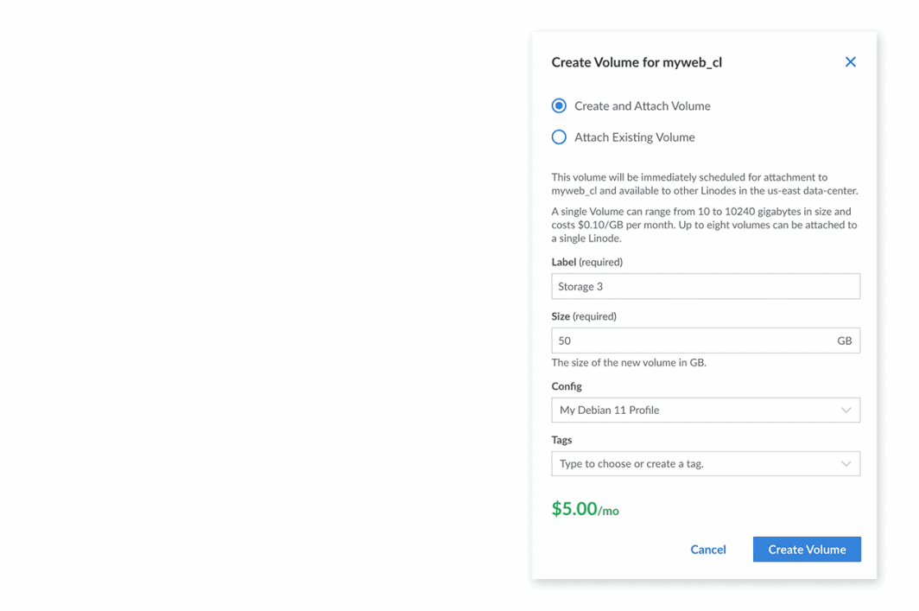The height and width of the screenshot is (611, 919).
Task: Click the helper text below the Size field
Action: click(628, 363)
